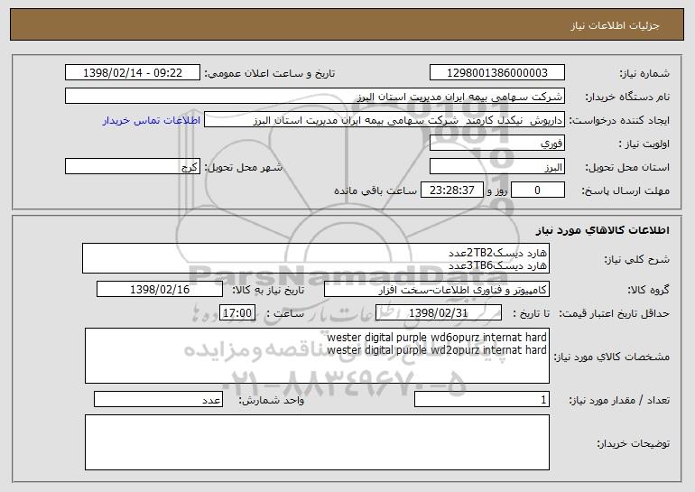Click the حداقل تاریخ اعتبار قیمت label
695x492 pixels.
pos(614,314)
